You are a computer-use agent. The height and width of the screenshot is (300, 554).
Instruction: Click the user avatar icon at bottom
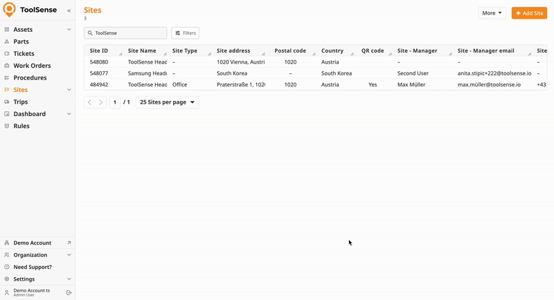tap(7, 292)
